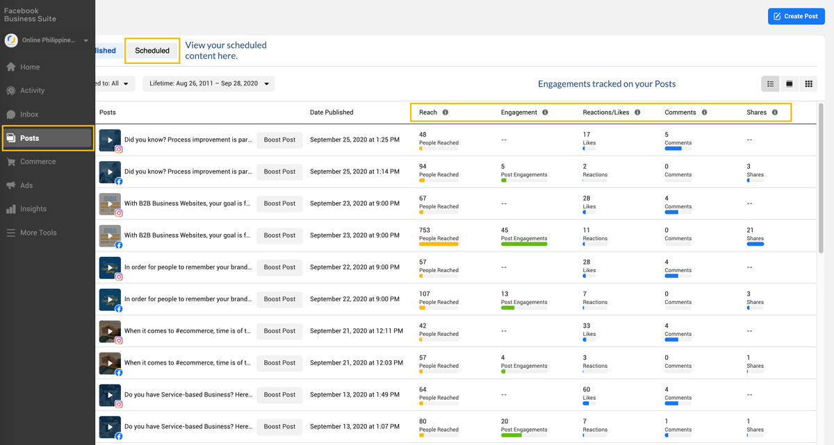The width and height of the screenshot is (834, 445).
Task: Switch to the Scheduled tab
Action: pos(152,51)
